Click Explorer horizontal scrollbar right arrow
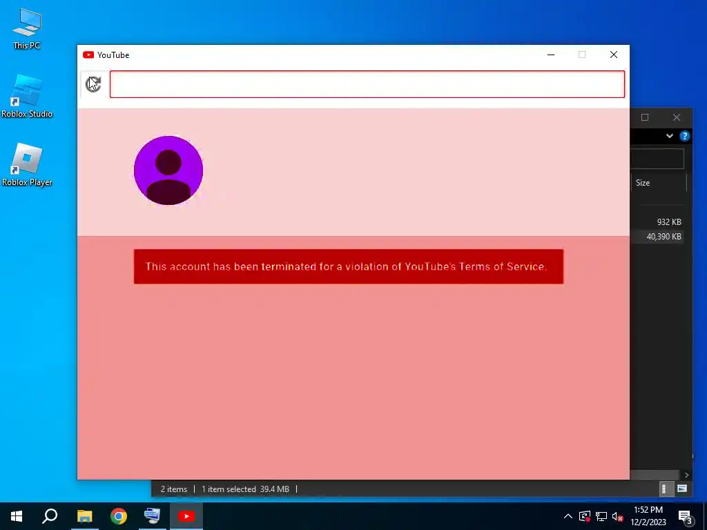 (686, 475)
